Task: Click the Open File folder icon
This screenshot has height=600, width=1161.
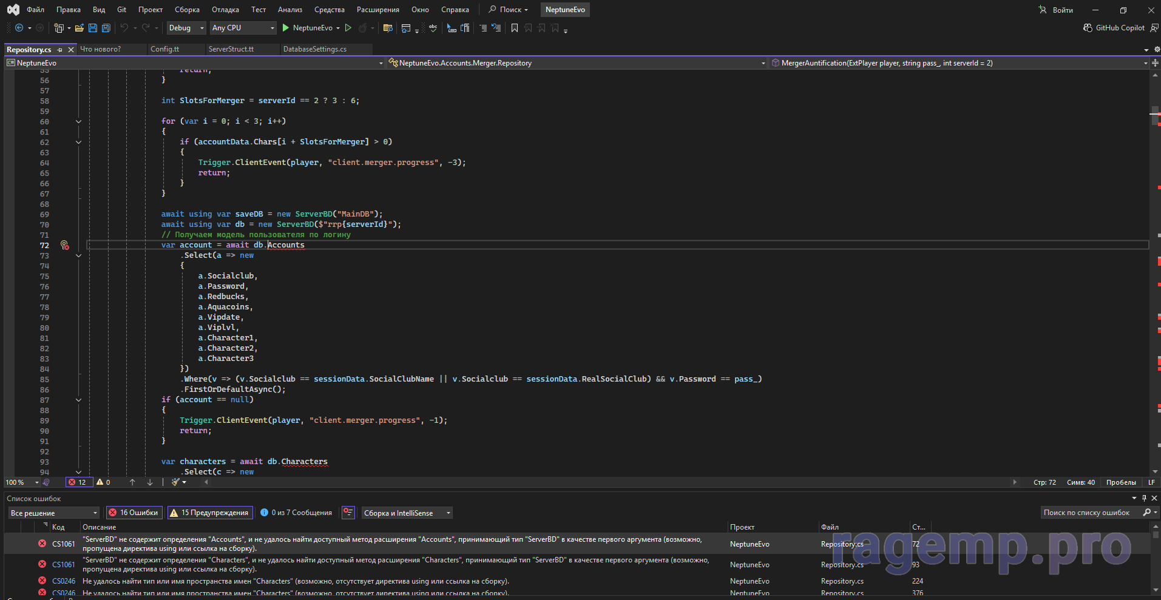Action: [79, 28]
